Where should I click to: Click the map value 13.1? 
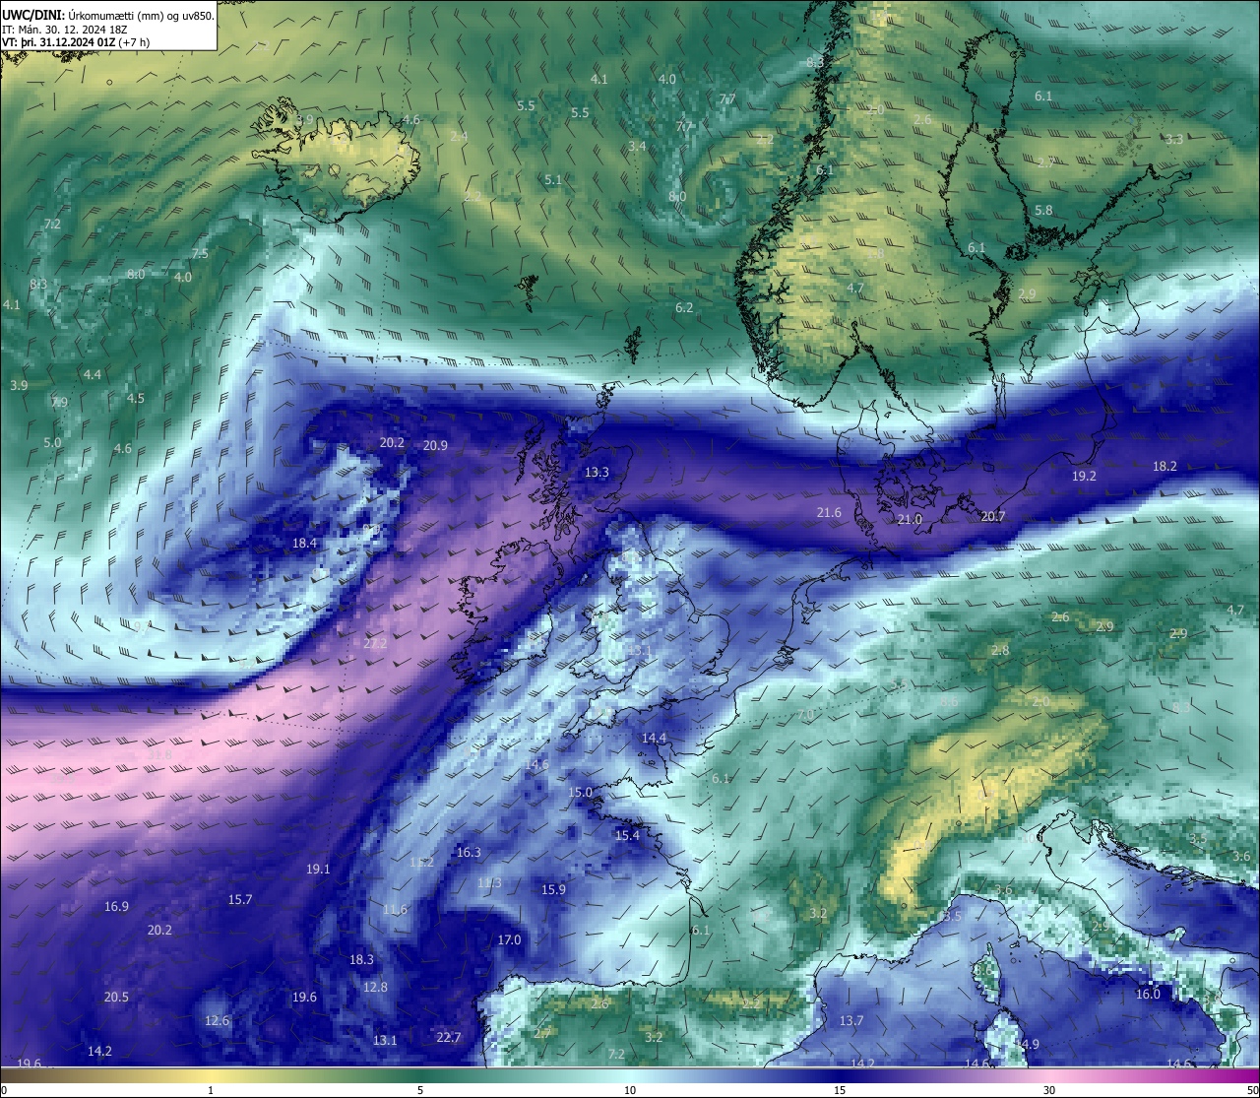(385, 1040)
